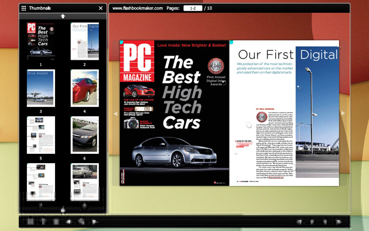Close the Thumbnails panel
Screen dimensions: 369x231
click(x=101, y=8)
